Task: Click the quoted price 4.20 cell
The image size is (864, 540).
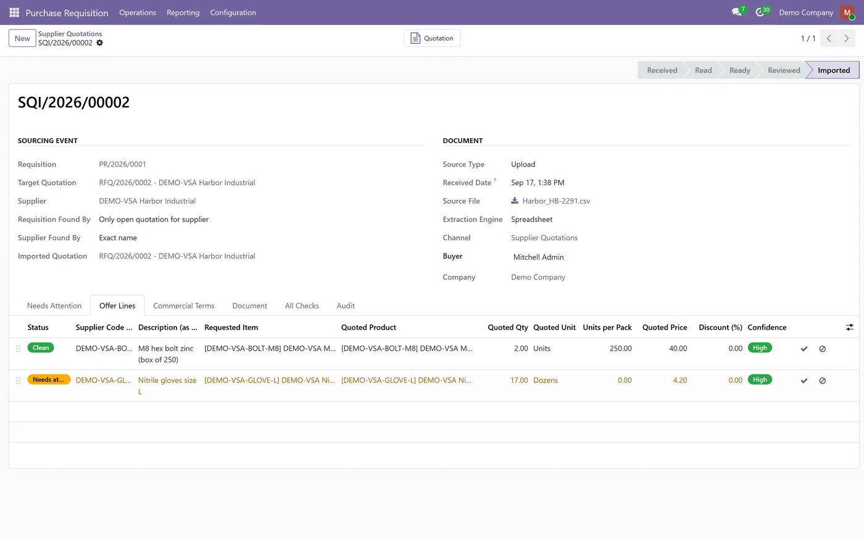Action: pos(679,381)
